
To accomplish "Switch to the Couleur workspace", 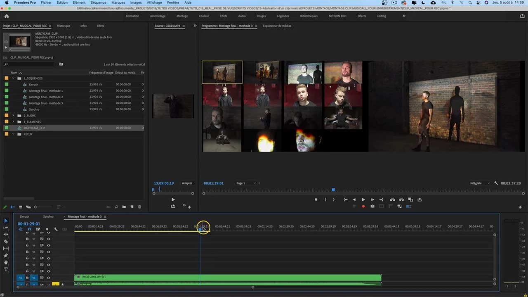I will tap(204, 16).
